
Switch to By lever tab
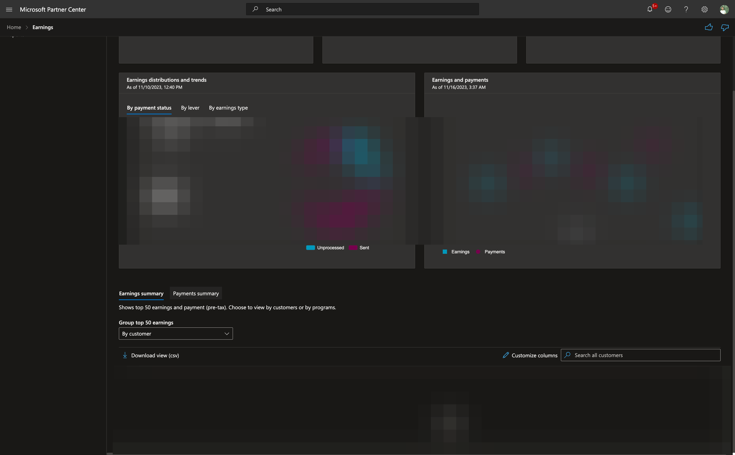(190, 108)
